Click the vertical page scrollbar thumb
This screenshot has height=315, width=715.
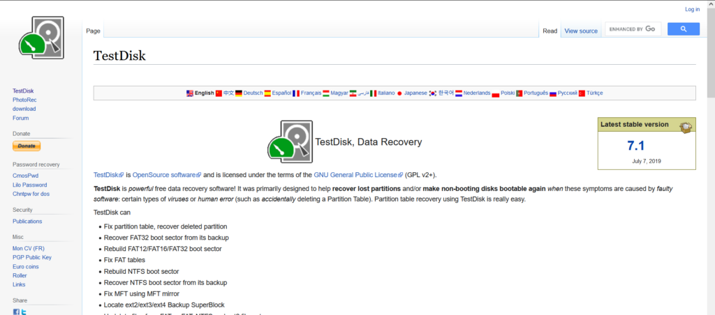click(x=711, y=52)
